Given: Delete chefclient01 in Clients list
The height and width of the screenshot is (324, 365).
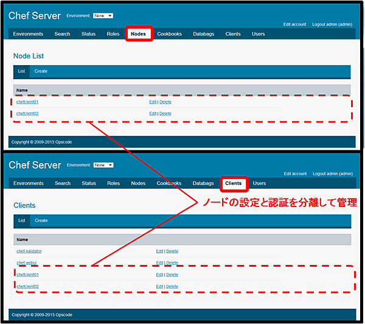Looking at the screenshot, I should 172,275.
